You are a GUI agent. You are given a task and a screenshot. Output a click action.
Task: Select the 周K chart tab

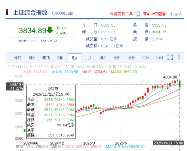[74, 58]
